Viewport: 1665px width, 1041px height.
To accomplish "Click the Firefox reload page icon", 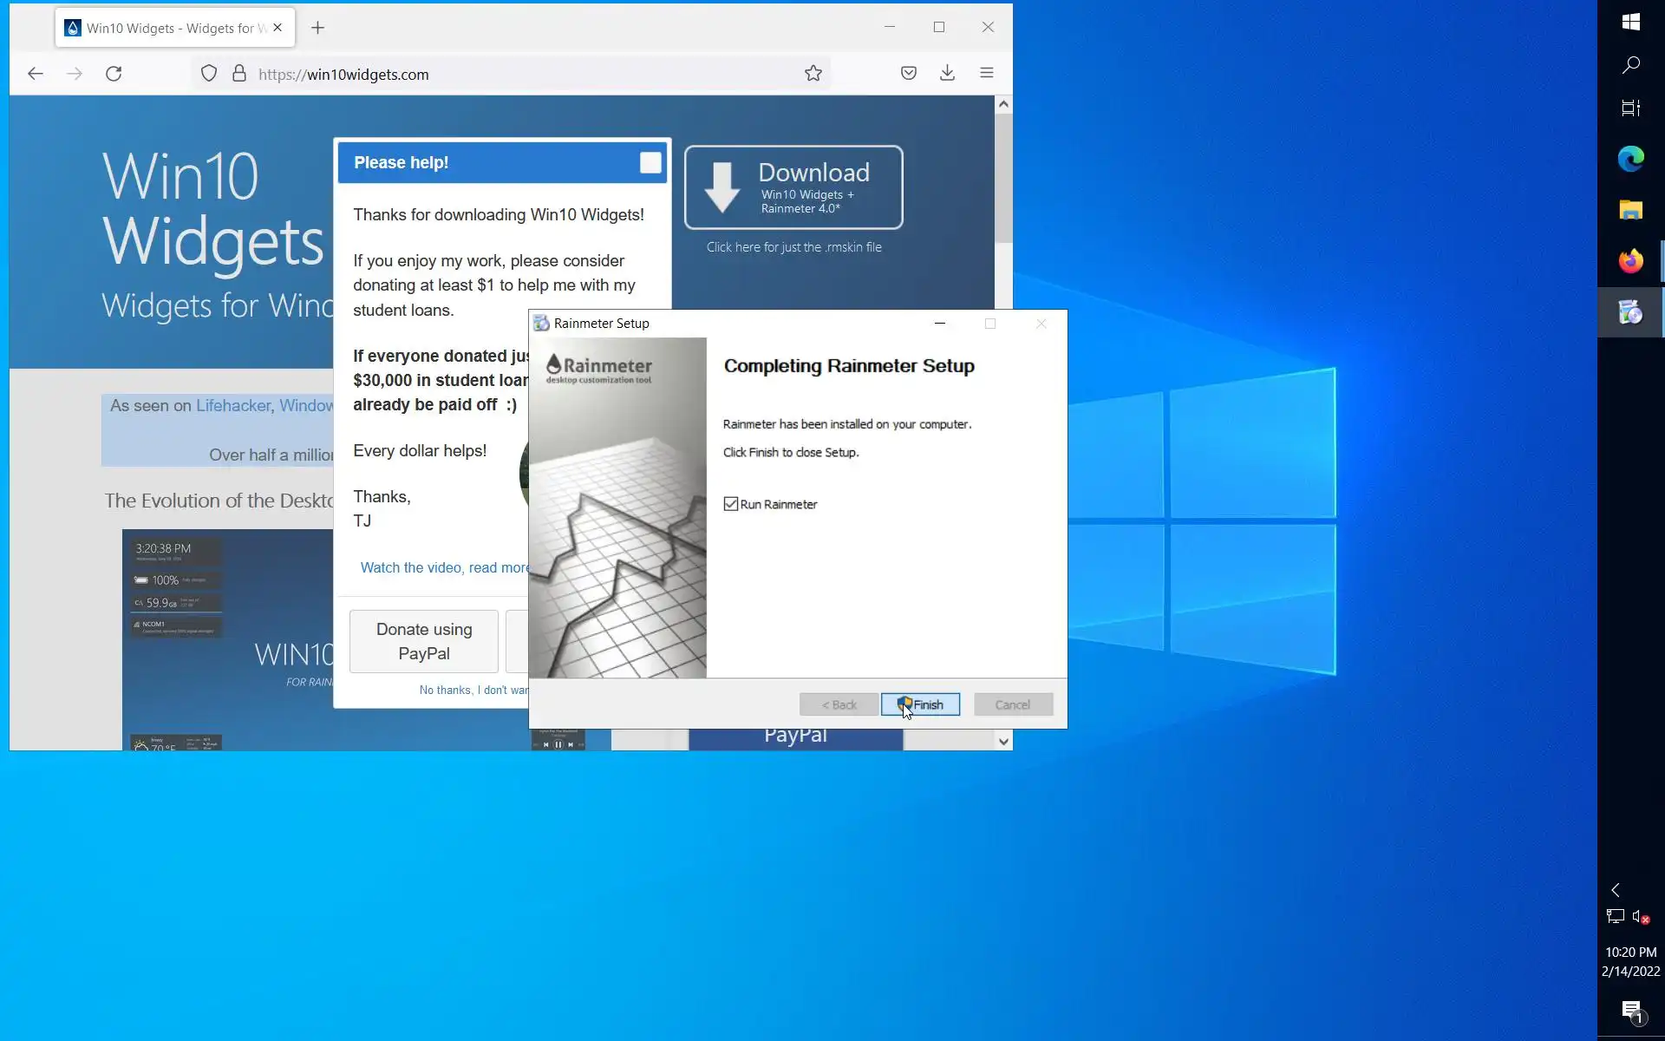I will [114, 74].
